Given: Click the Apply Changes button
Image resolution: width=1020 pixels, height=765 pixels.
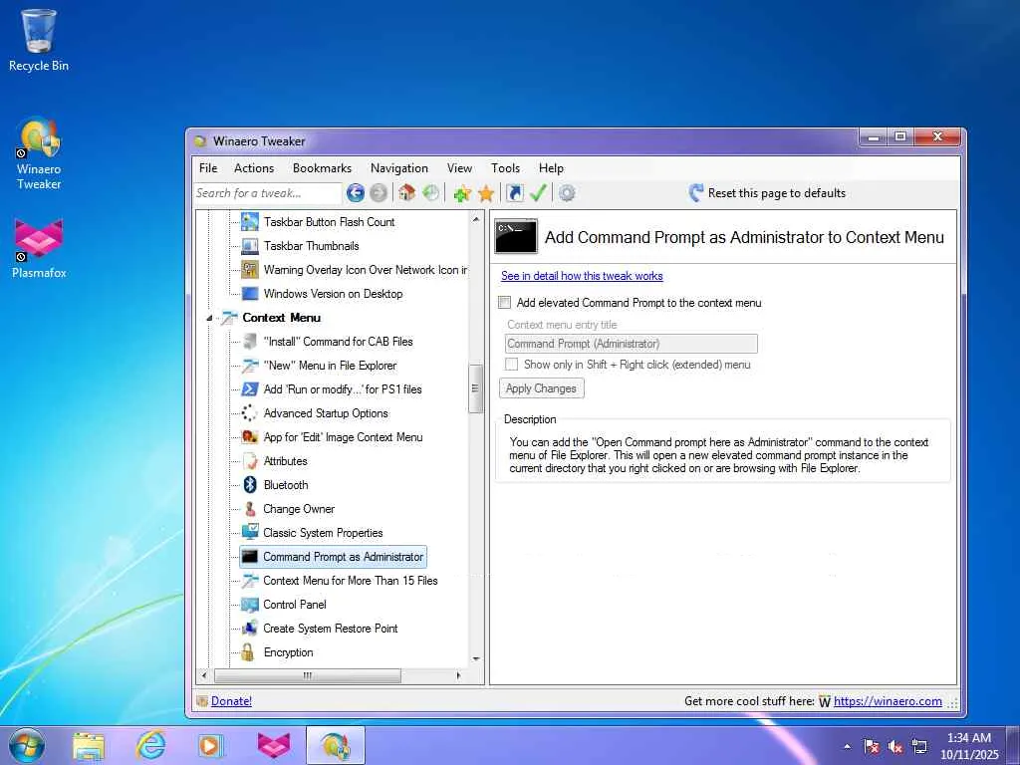Looking at the screenshot, I should click(x=541, y=388).
